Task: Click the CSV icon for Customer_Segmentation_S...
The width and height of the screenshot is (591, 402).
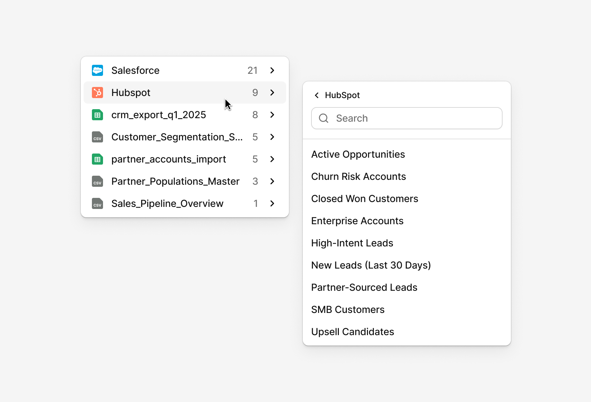Action: point(97,137)
